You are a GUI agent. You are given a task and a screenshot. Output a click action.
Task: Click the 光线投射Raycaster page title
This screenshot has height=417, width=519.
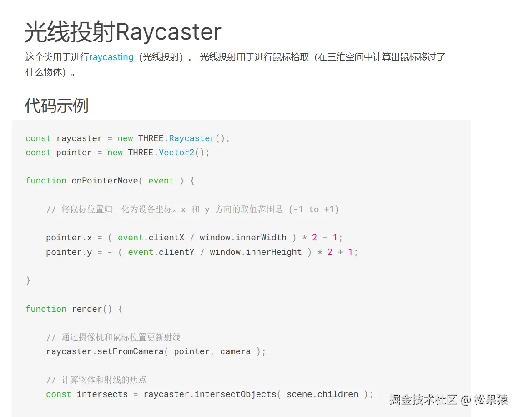pos(123,32)
